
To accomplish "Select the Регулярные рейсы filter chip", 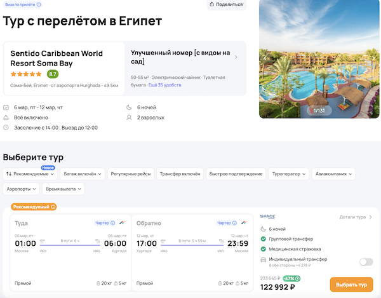I will tap(130, 173).
